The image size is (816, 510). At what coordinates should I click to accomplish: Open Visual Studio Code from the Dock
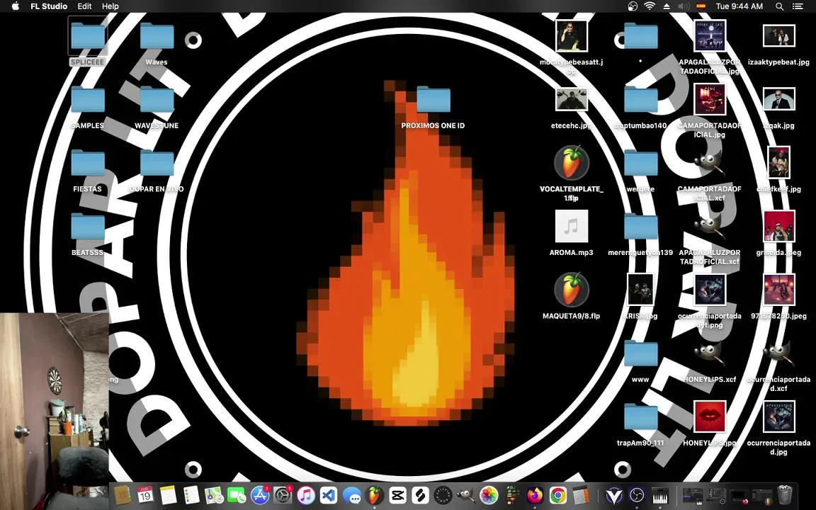329,495
